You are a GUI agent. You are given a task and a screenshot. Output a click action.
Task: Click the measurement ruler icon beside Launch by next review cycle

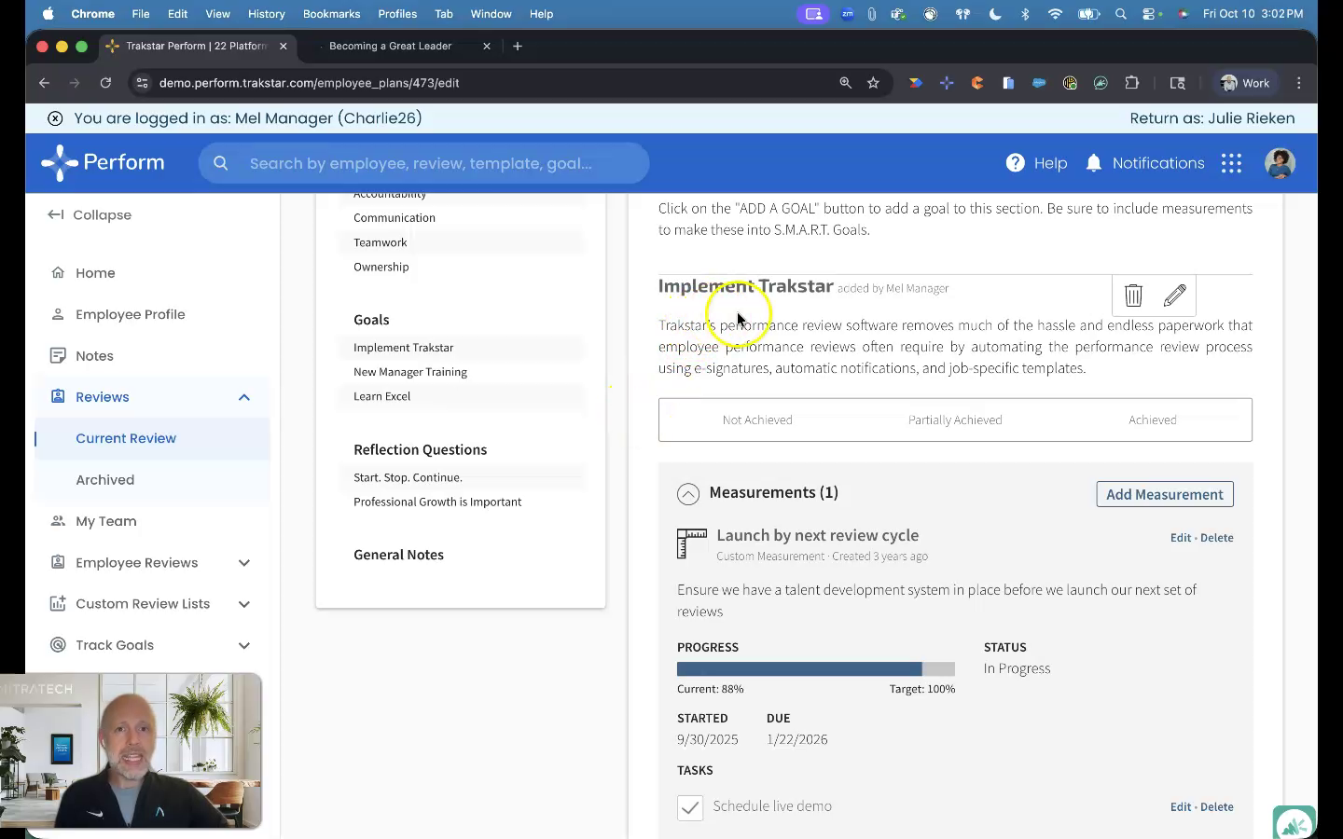[x=692, y=543]
